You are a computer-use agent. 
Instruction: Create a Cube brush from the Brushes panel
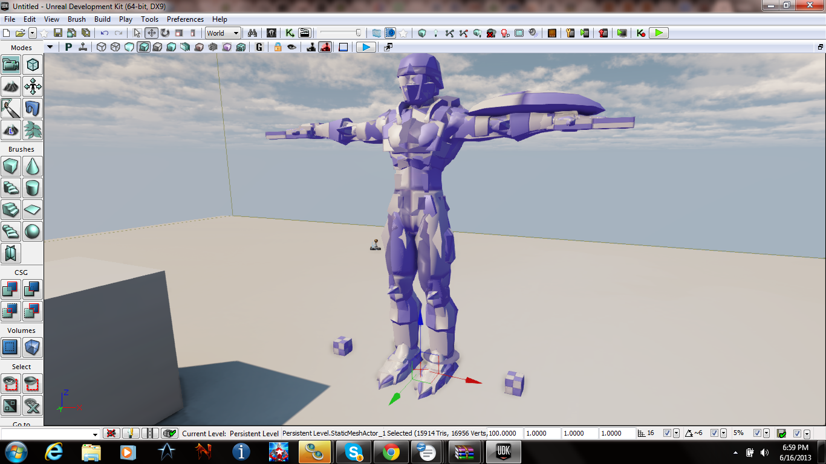[11, 166]
